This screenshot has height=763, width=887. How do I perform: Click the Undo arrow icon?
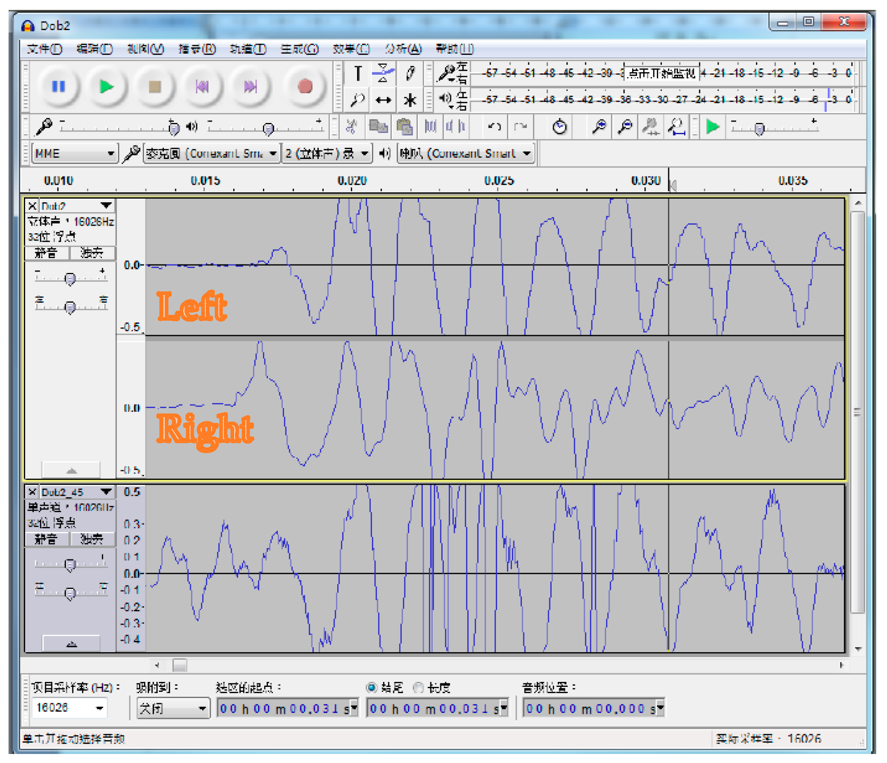(494, 127)
